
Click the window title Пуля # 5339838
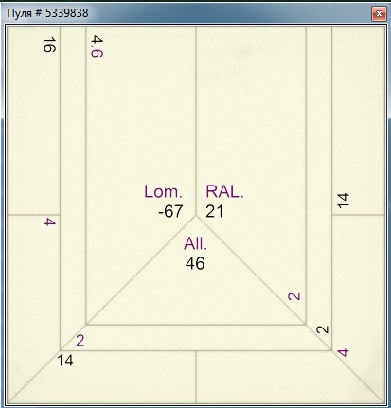[x=47, y=13]
